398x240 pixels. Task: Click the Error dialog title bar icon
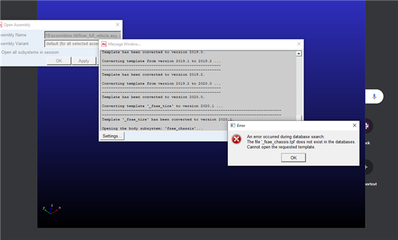coord(233,126)
